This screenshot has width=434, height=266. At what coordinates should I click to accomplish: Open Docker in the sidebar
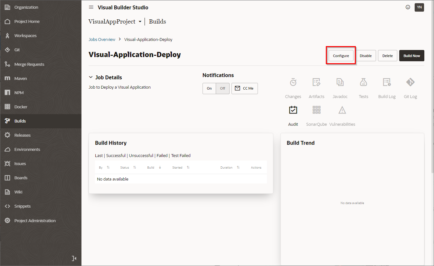[21, 107]
